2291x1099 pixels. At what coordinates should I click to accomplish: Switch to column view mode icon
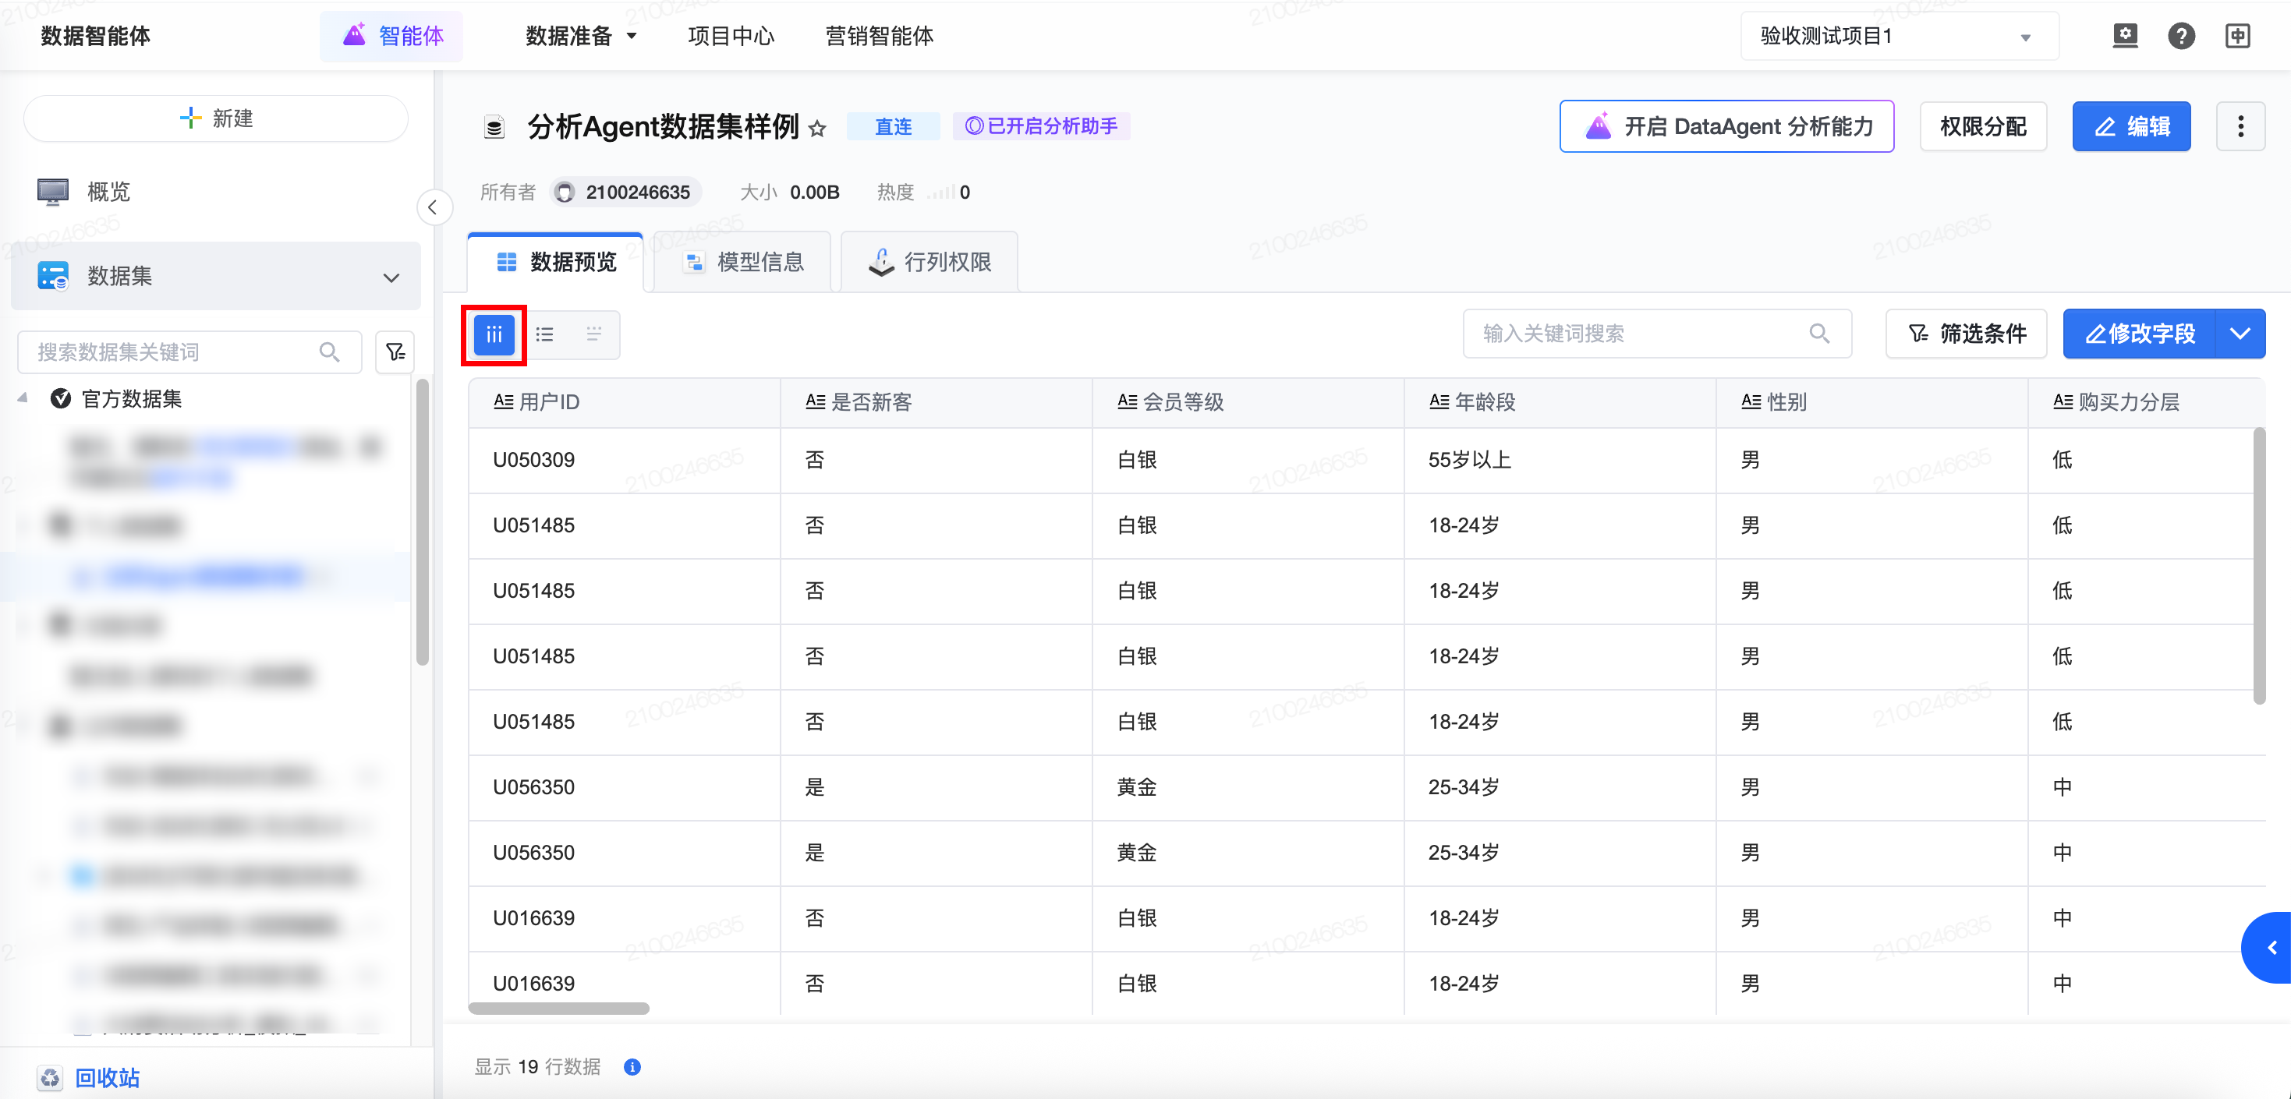coord(494,334)
